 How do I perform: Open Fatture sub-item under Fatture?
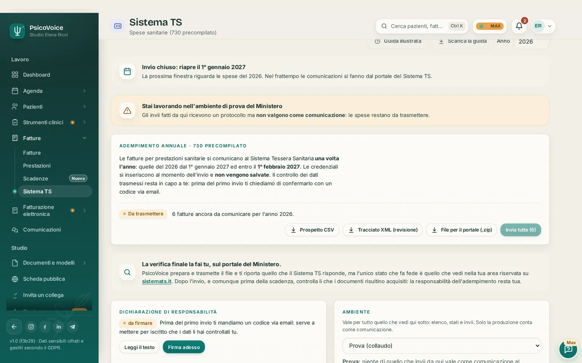click(x=55, y=153)
